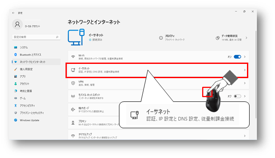Open モバイル ホットスポット settings row
This screenshot has width=275, height=158.
pyautogui.click(x=158, y=96)
